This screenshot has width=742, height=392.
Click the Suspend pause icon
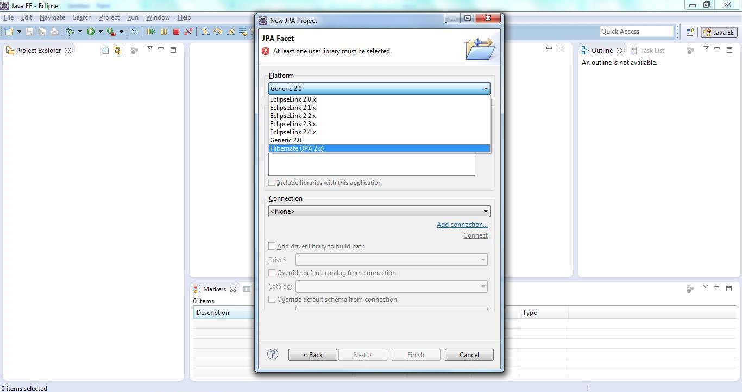click(x=164, y=32)
